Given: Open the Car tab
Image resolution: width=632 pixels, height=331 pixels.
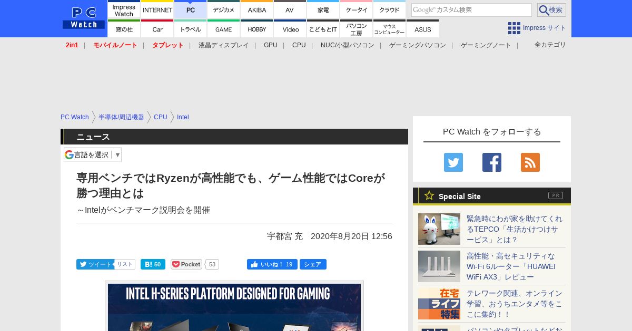Looking at the screenshot, I should pyautogui.click(x=157, y=29).
